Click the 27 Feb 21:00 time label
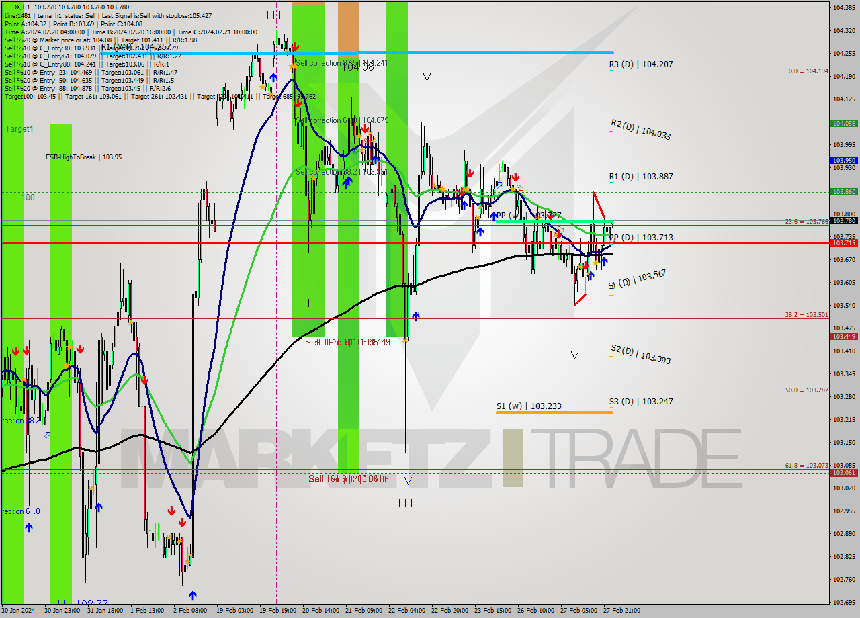Viewport: 860px width, 618px height. point(621,611)
